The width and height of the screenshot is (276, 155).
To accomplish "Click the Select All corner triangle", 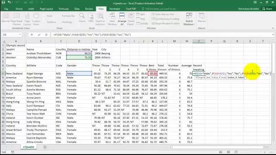I will pyautogui.click(x=3, y=41).
